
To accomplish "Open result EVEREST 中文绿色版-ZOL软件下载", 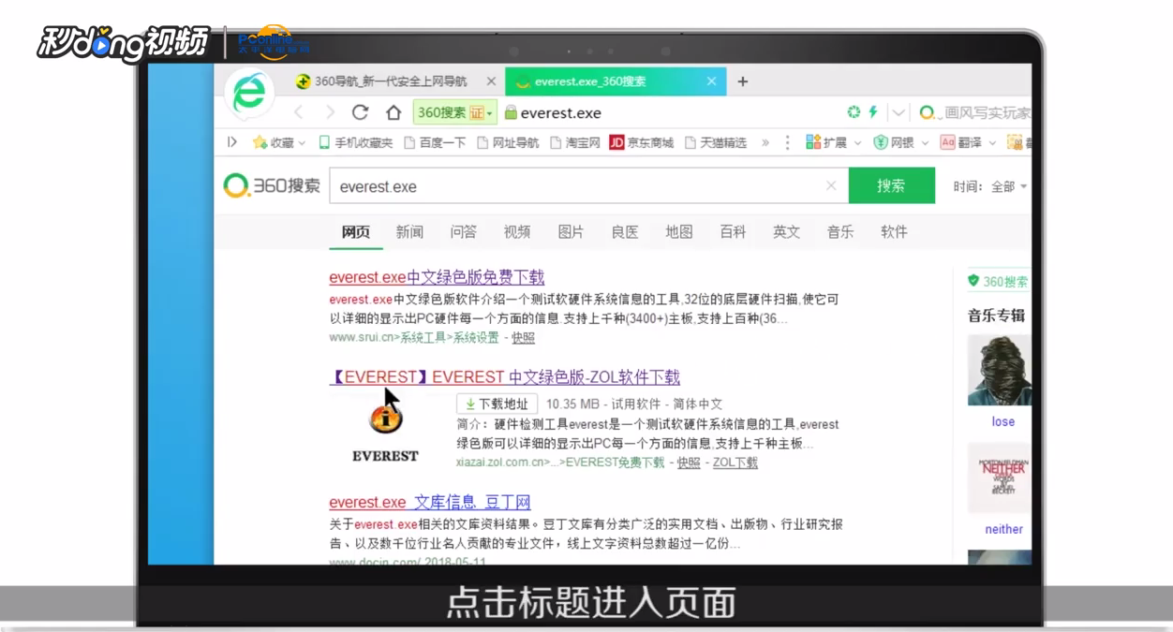I will pos(504,377).
